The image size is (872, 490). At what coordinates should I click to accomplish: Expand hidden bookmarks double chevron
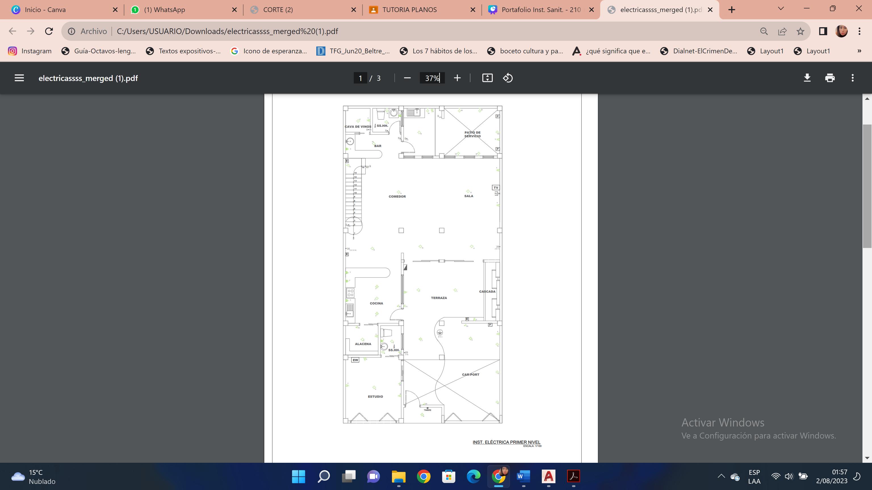859,51
